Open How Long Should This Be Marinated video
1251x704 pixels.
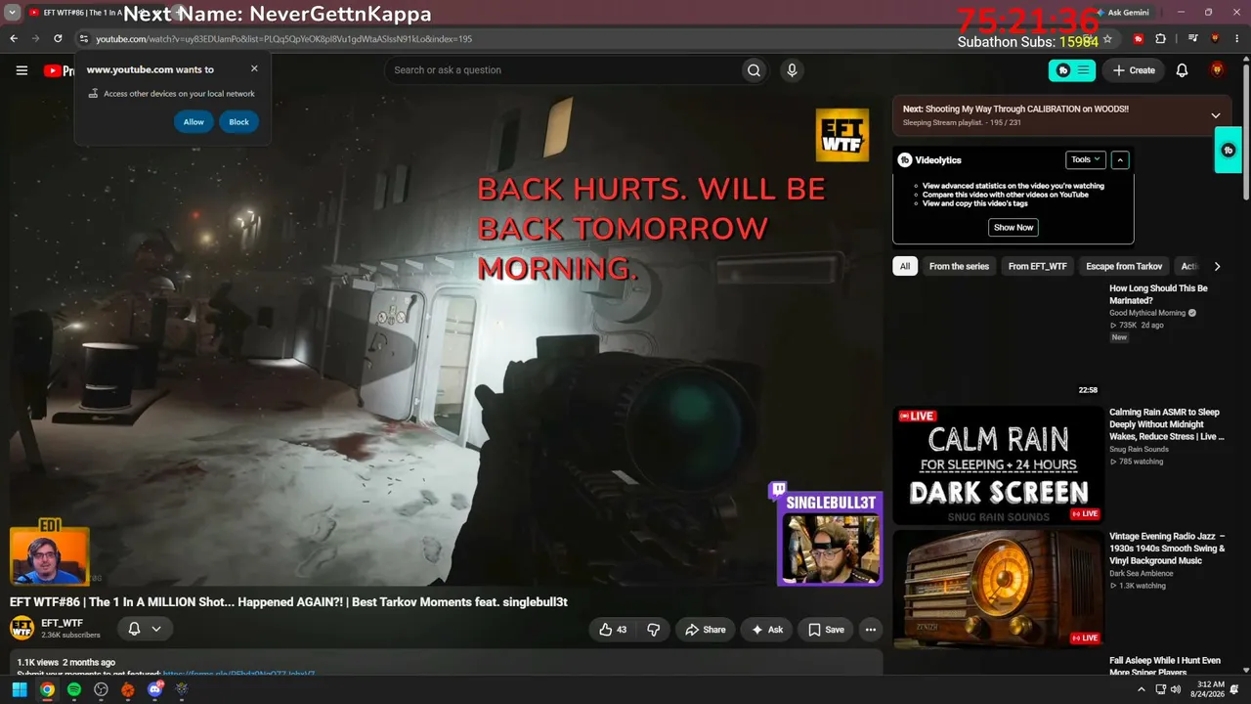(1158, 294)
